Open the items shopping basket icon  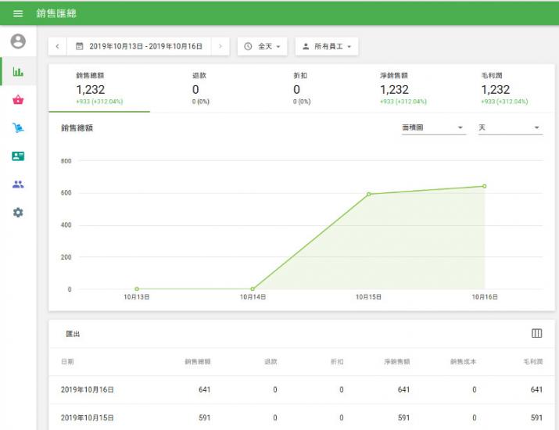18,99
